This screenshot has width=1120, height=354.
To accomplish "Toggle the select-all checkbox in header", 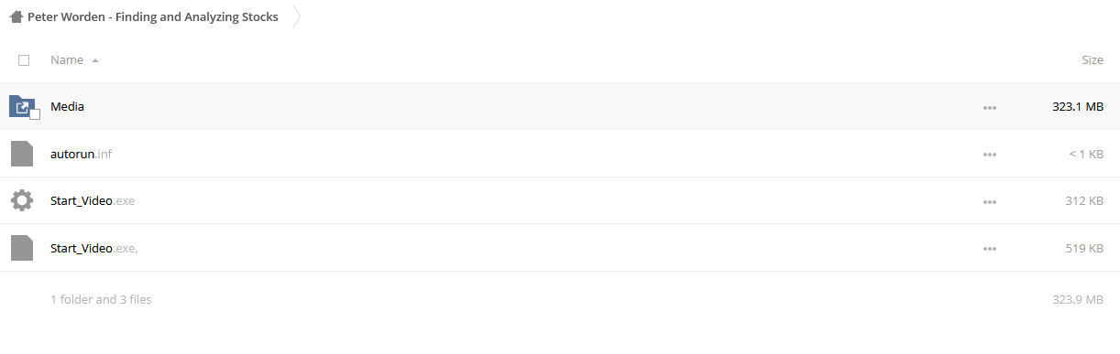I will pyautogui.click(x=24, y=60).
